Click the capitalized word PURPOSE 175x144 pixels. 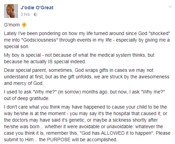(59, 140)
